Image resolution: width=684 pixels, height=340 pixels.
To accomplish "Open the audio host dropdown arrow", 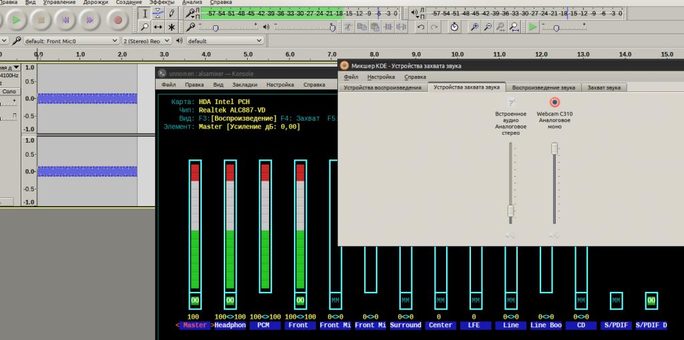I will [4, 41].
